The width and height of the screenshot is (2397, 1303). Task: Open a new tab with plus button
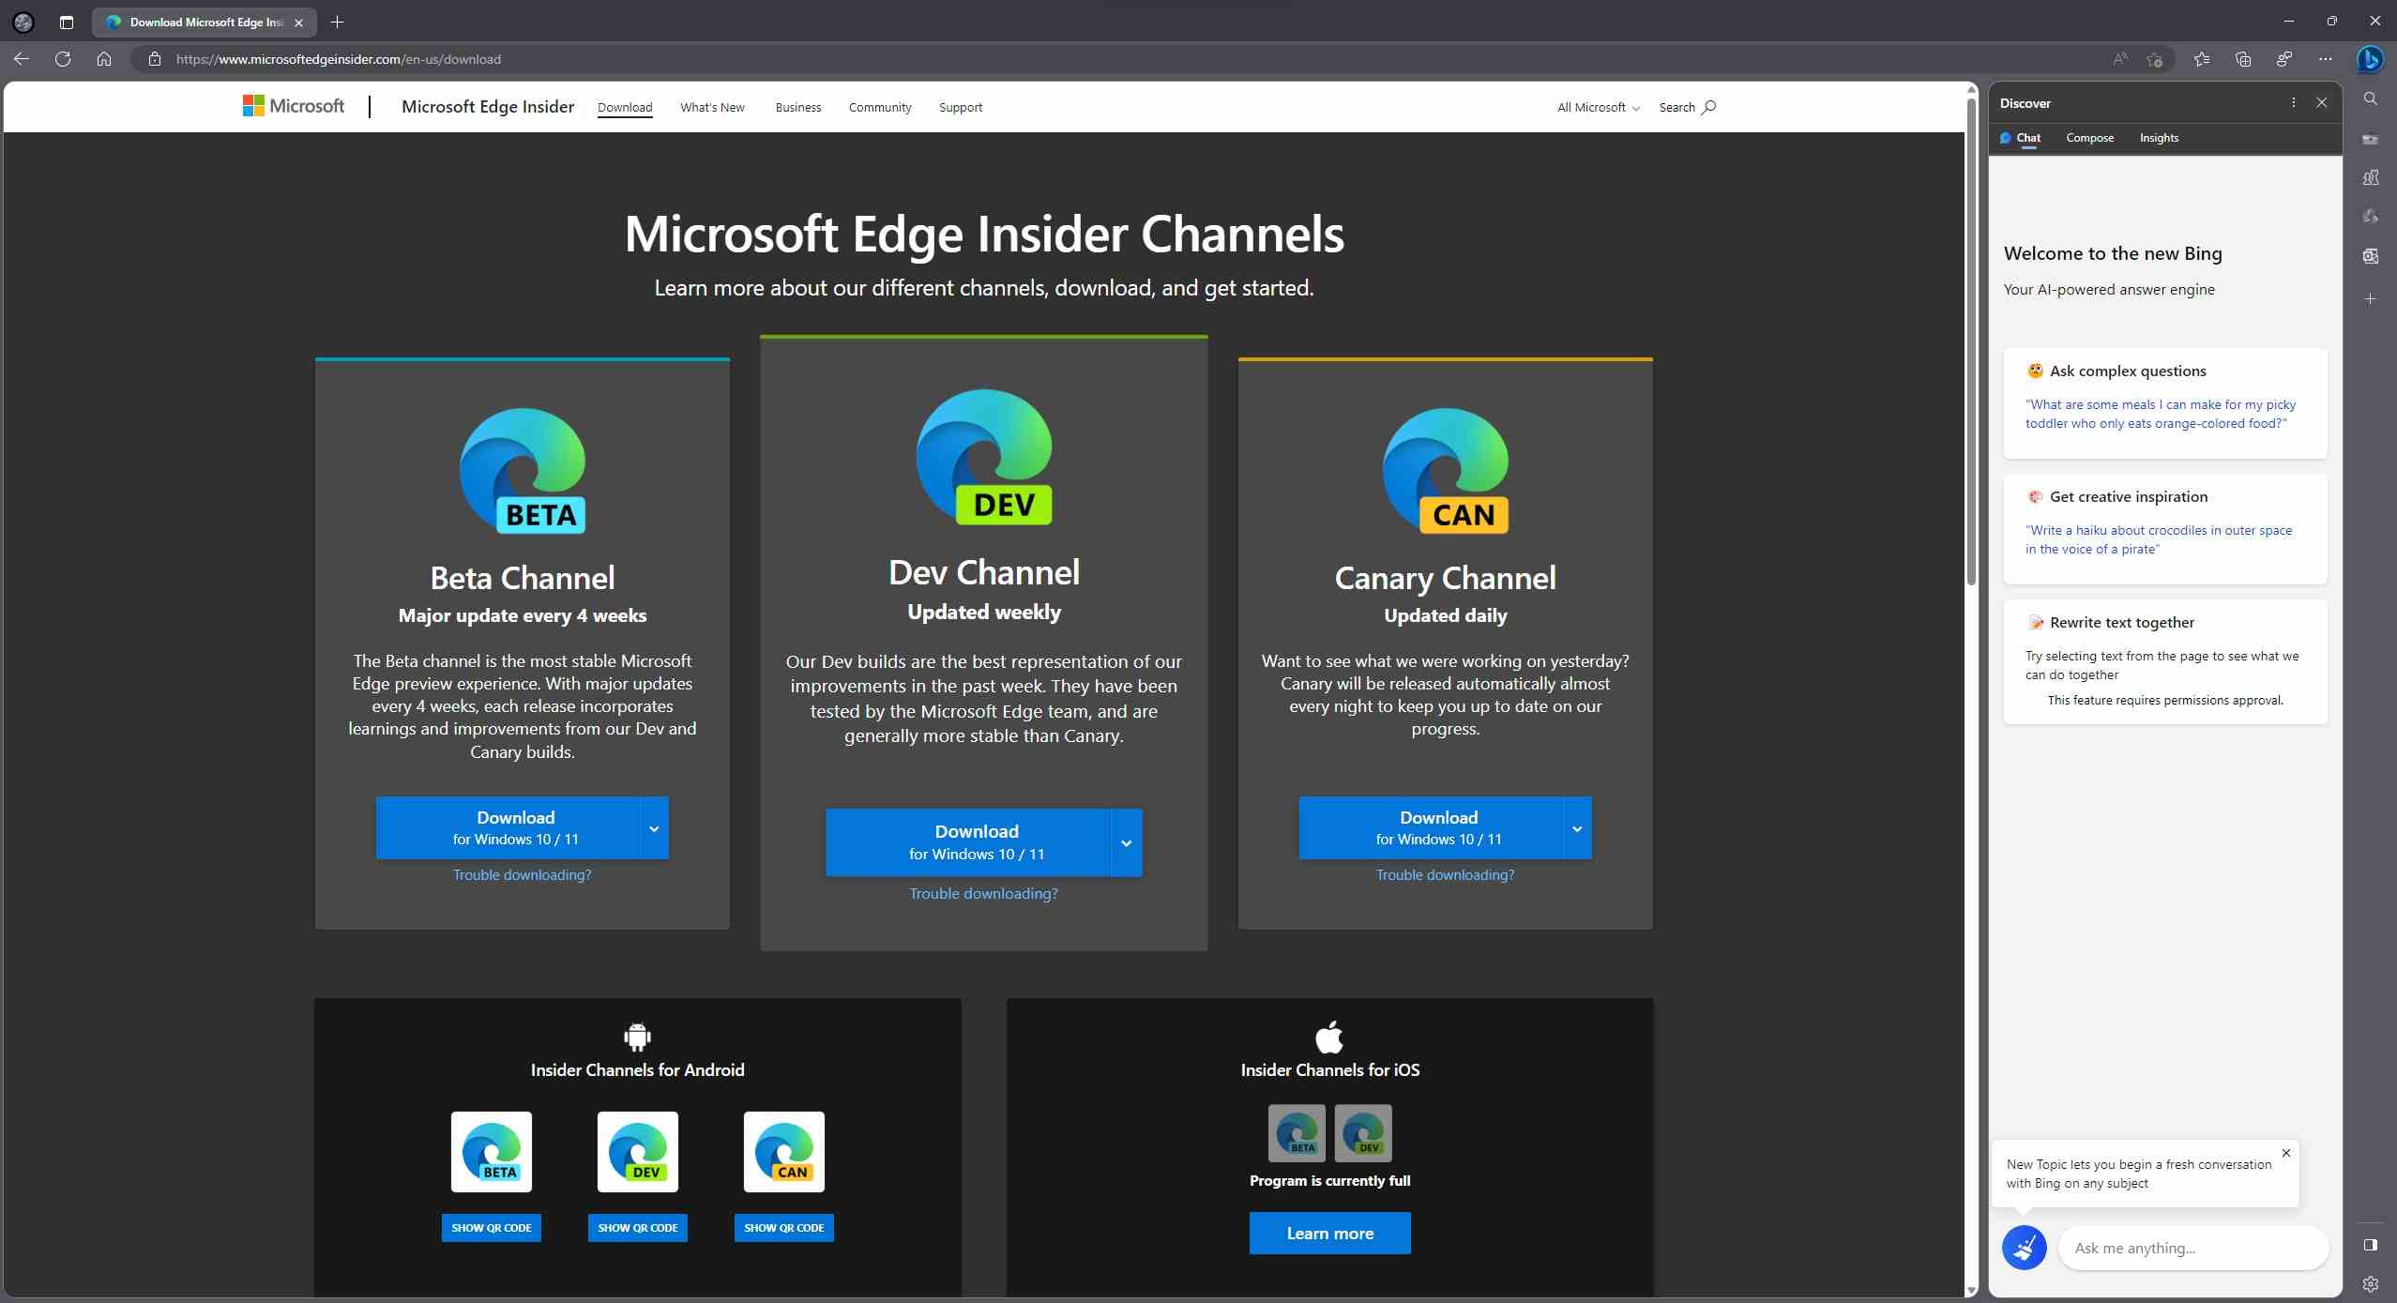point(338,22)
